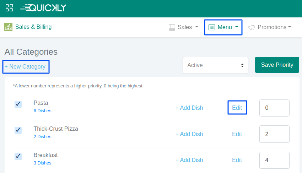Open the Active status filter dropdown
Screen dimensions: 302x173
[215, 65]
